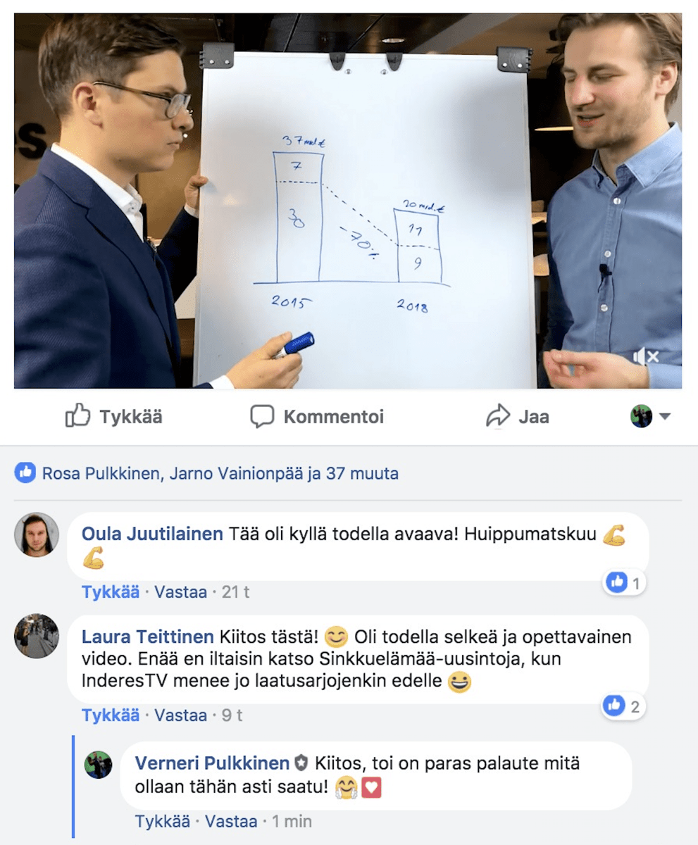Click Vastaa under Laura Teittinen's comment
Viewport: 698px width, 845px height.
pos(180,715)
